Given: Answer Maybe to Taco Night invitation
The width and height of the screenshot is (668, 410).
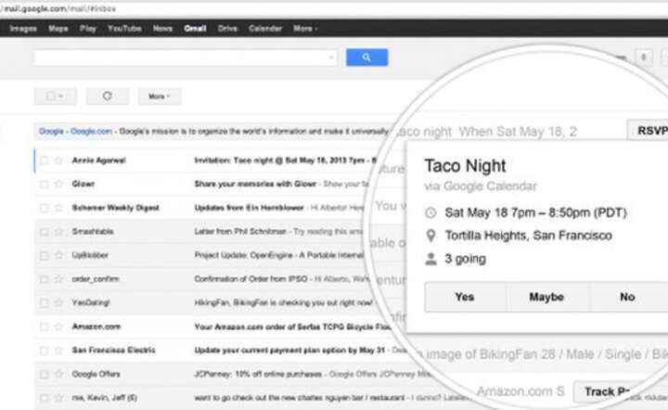Looking at the screenshot, I should [x=546, y=297].
